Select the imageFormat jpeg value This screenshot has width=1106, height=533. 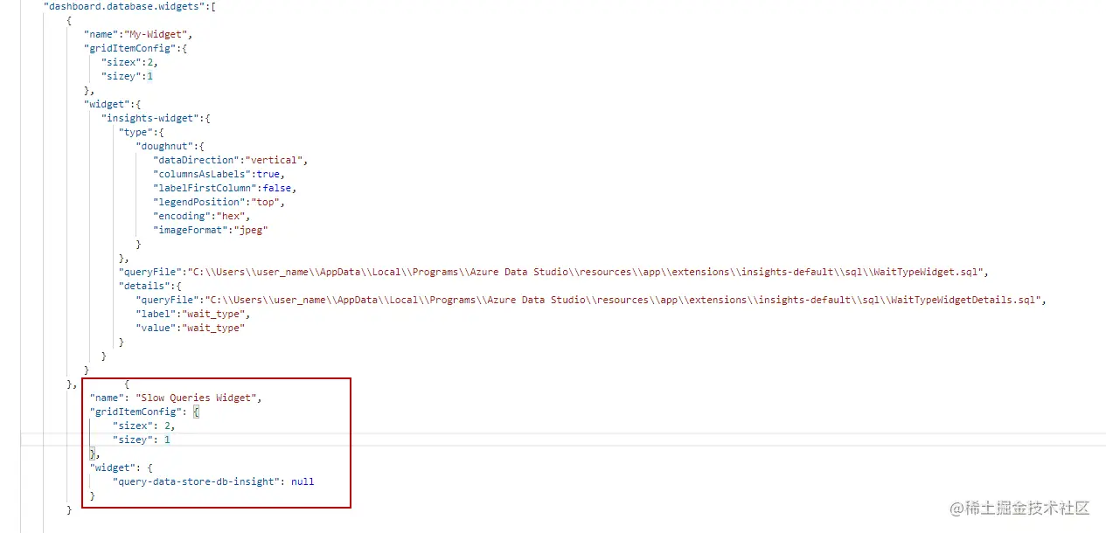click(x=252, y=230)
